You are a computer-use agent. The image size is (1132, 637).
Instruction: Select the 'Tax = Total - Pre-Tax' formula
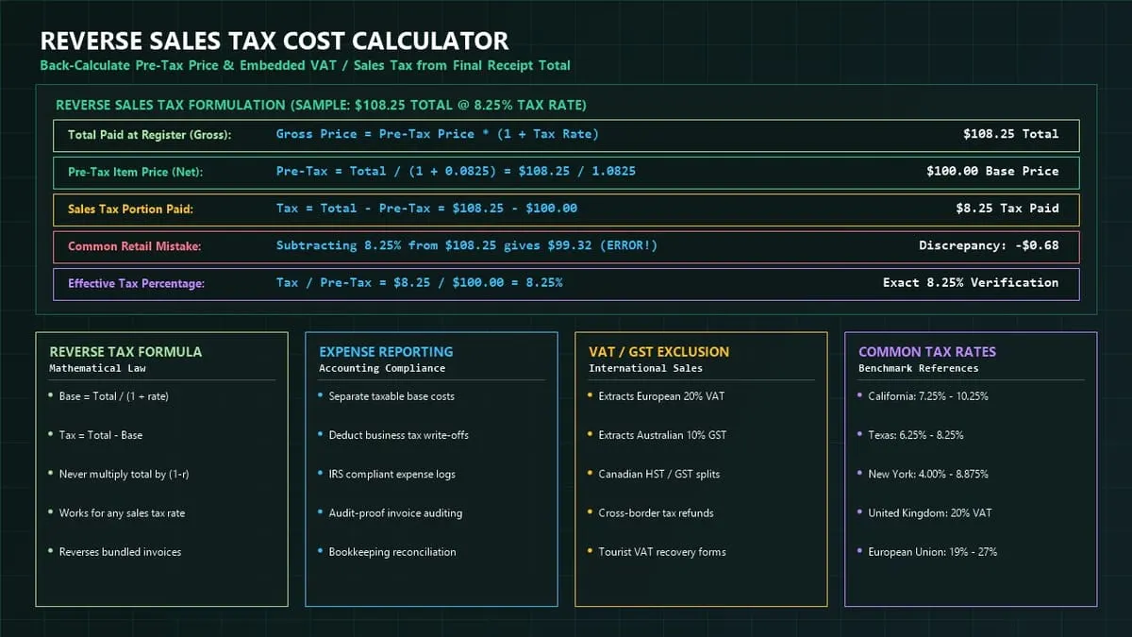click(426, 208)
